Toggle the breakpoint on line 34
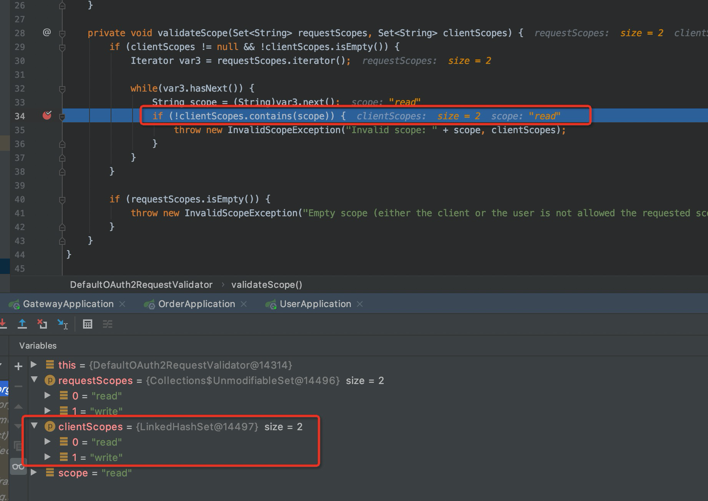The height and width of the screenshot is (501, 708). (47, 115)
